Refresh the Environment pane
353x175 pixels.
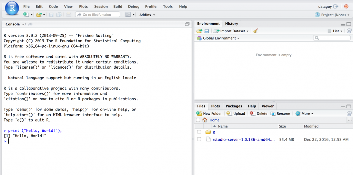click(349, 31)
